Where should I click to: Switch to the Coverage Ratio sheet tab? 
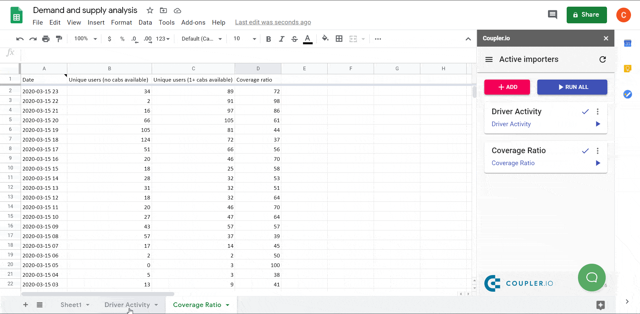[198, 305]
